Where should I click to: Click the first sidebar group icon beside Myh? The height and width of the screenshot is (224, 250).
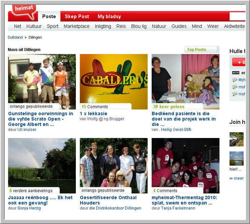click(235, 80)
